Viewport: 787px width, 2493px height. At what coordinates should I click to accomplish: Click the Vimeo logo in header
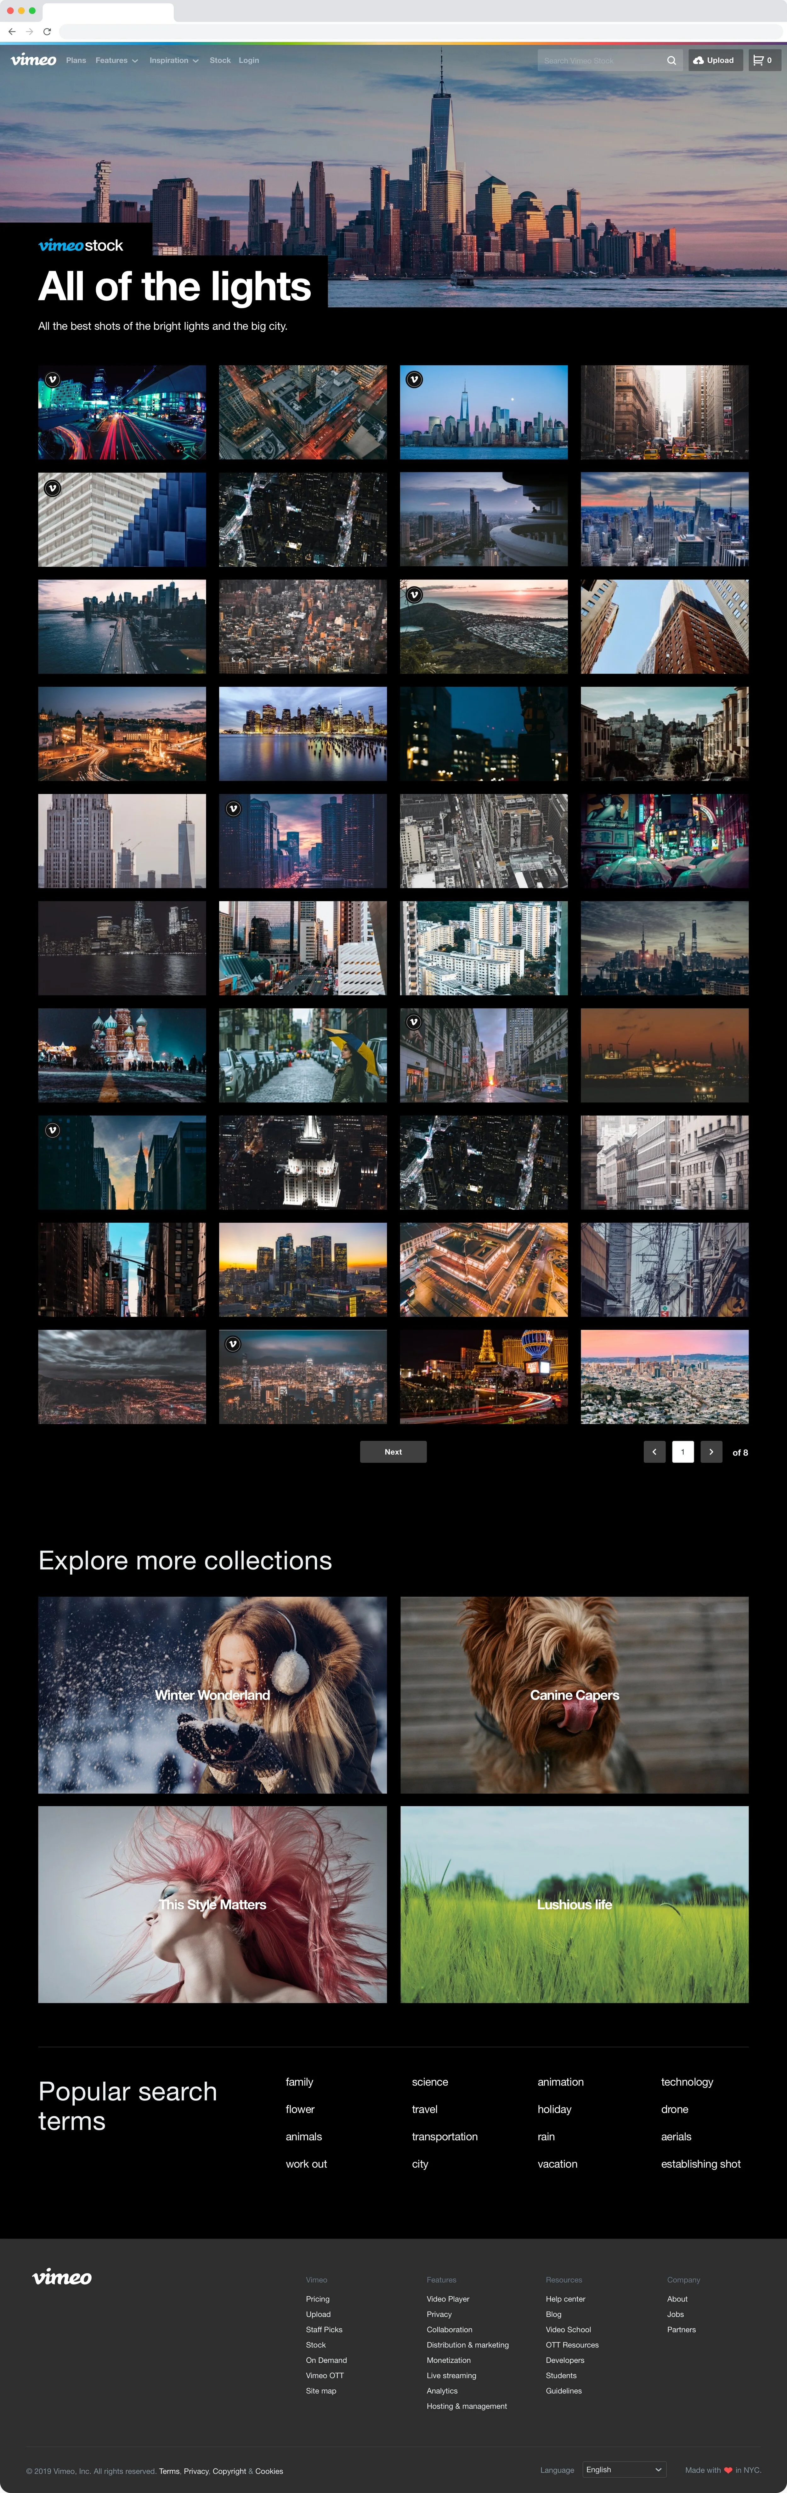coord(33,60)
